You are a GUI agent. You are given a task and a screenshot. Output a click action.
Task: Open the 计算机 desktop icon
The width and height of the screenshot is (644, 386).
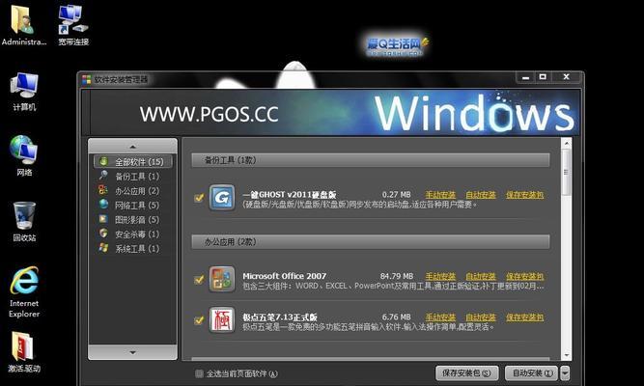coord(24,86)
